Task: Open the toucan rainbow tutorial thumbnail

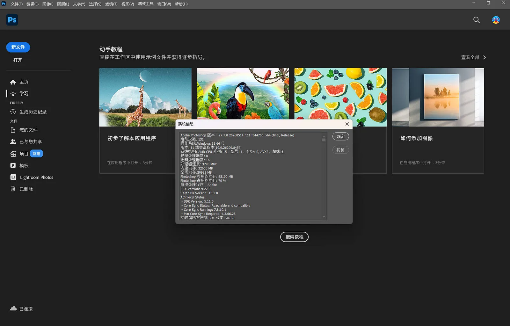Action: [243, 93]
